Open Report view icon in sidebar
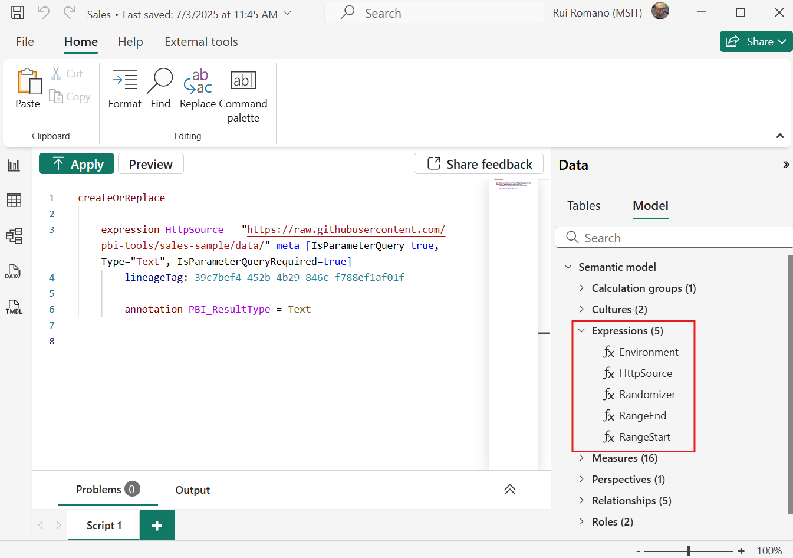Screen dimensions: 793x558 [14, 165]
